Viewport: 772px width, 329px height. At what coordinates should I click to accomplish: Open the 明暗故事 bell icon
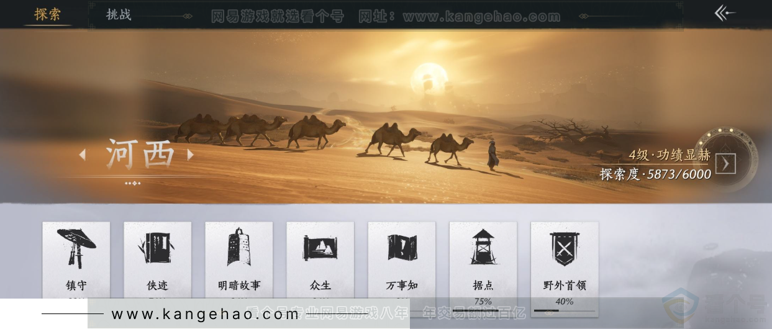(x=239, y=248)
